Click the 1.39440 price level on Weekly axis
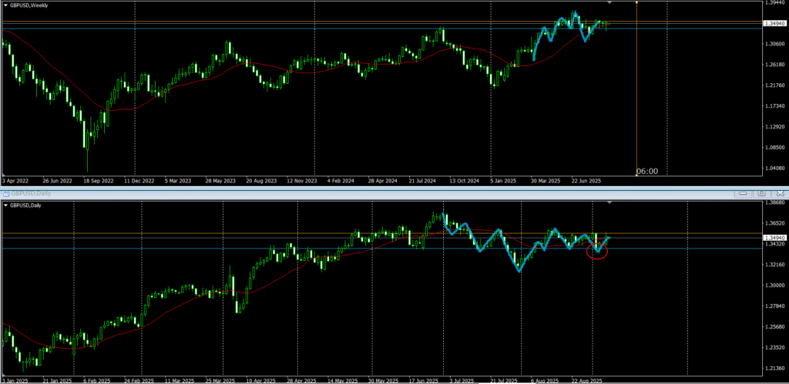789x384 pixels. point(775,2)
